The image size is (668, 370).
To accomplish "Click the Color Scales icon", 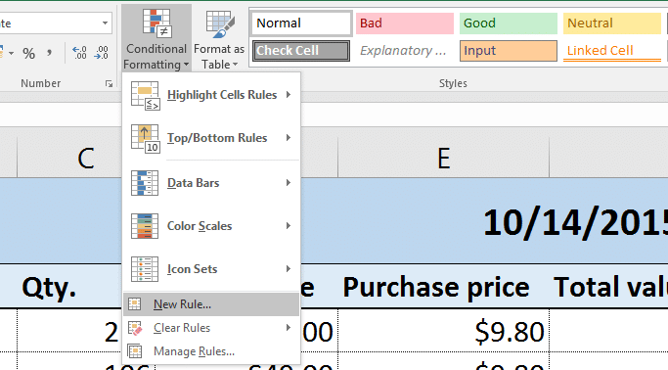I will point(145,226).
